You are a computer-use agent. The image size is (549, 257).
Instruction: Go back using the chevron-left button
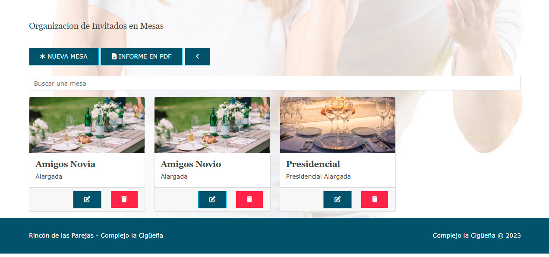click(x=197, y=56)
